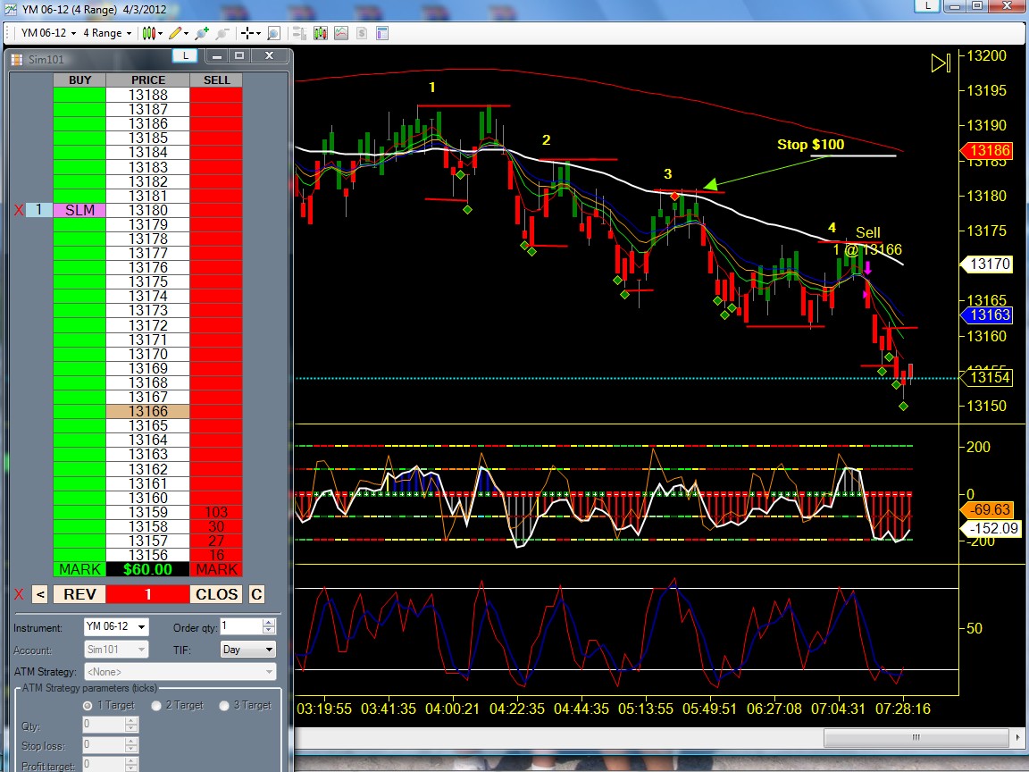The image size is (1029, 772).
Task: Open the indicators icon
Action: coord(341,33)
